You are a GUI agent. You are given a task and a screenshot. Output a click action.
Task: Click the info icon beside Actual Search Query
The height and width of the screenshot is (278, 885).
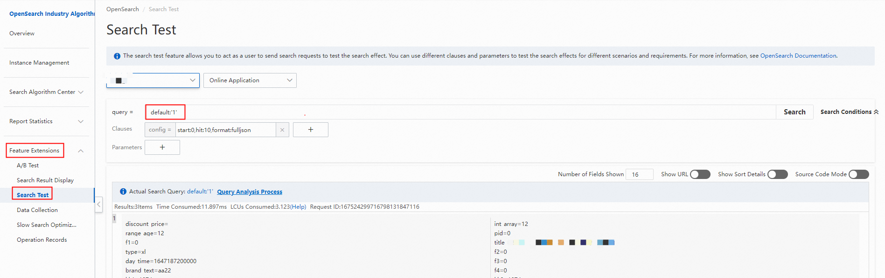123,192
